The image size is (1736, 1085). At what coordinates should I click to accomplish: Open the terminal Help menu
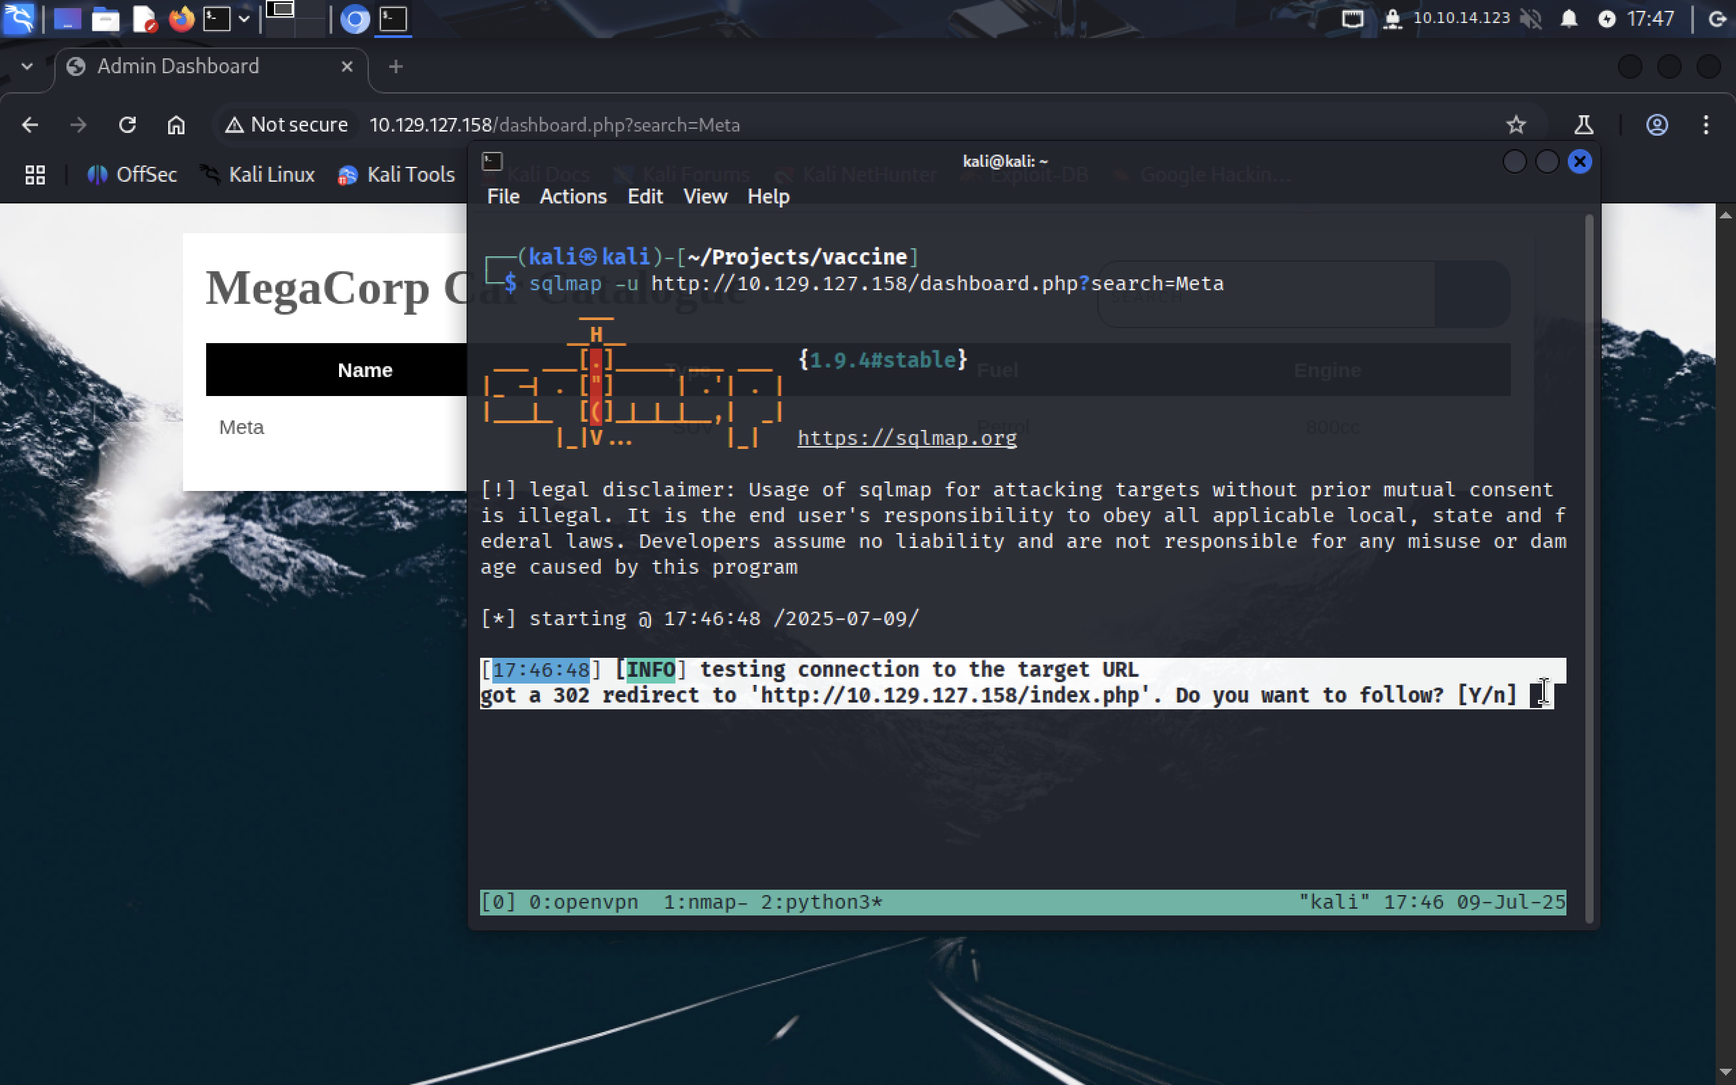coord(768,197)
